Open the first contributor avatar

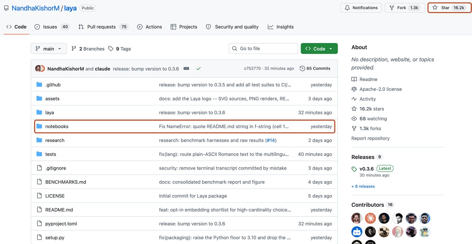[x=357, y=218]
